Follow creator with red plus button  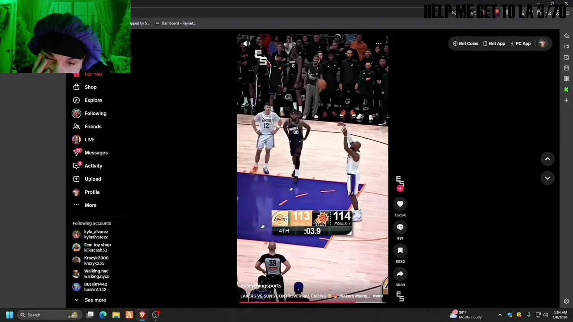tap(400, 189)
